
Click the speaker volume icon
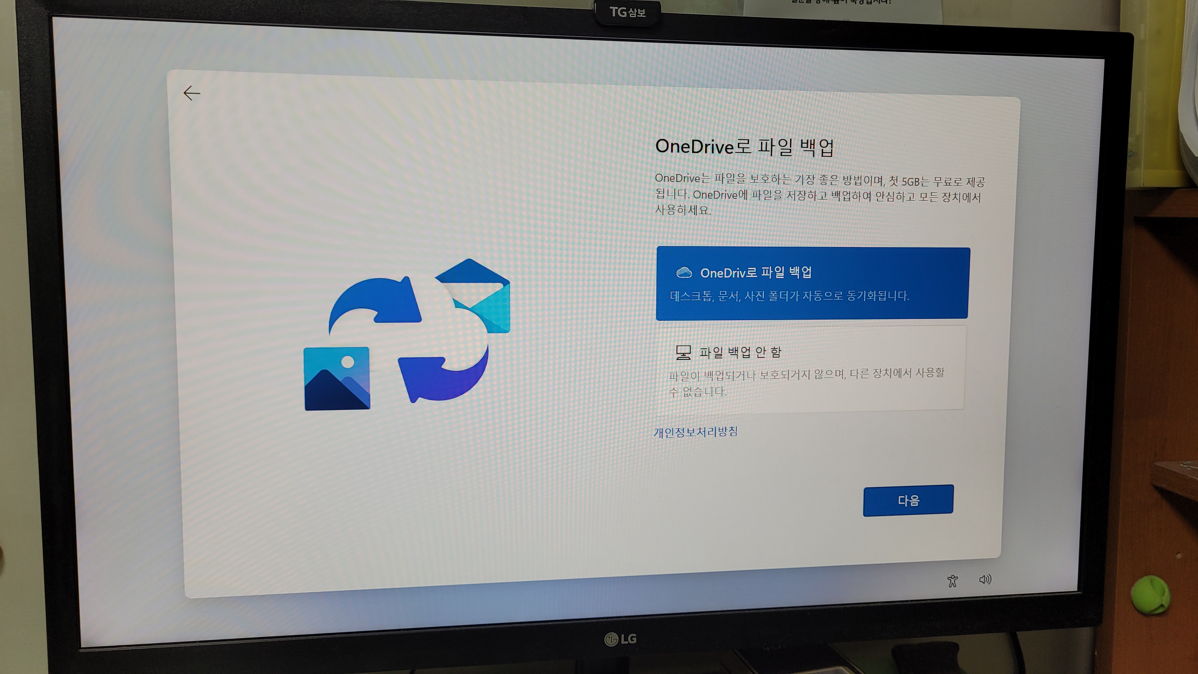pyautogui.click(x=985, y=579)
